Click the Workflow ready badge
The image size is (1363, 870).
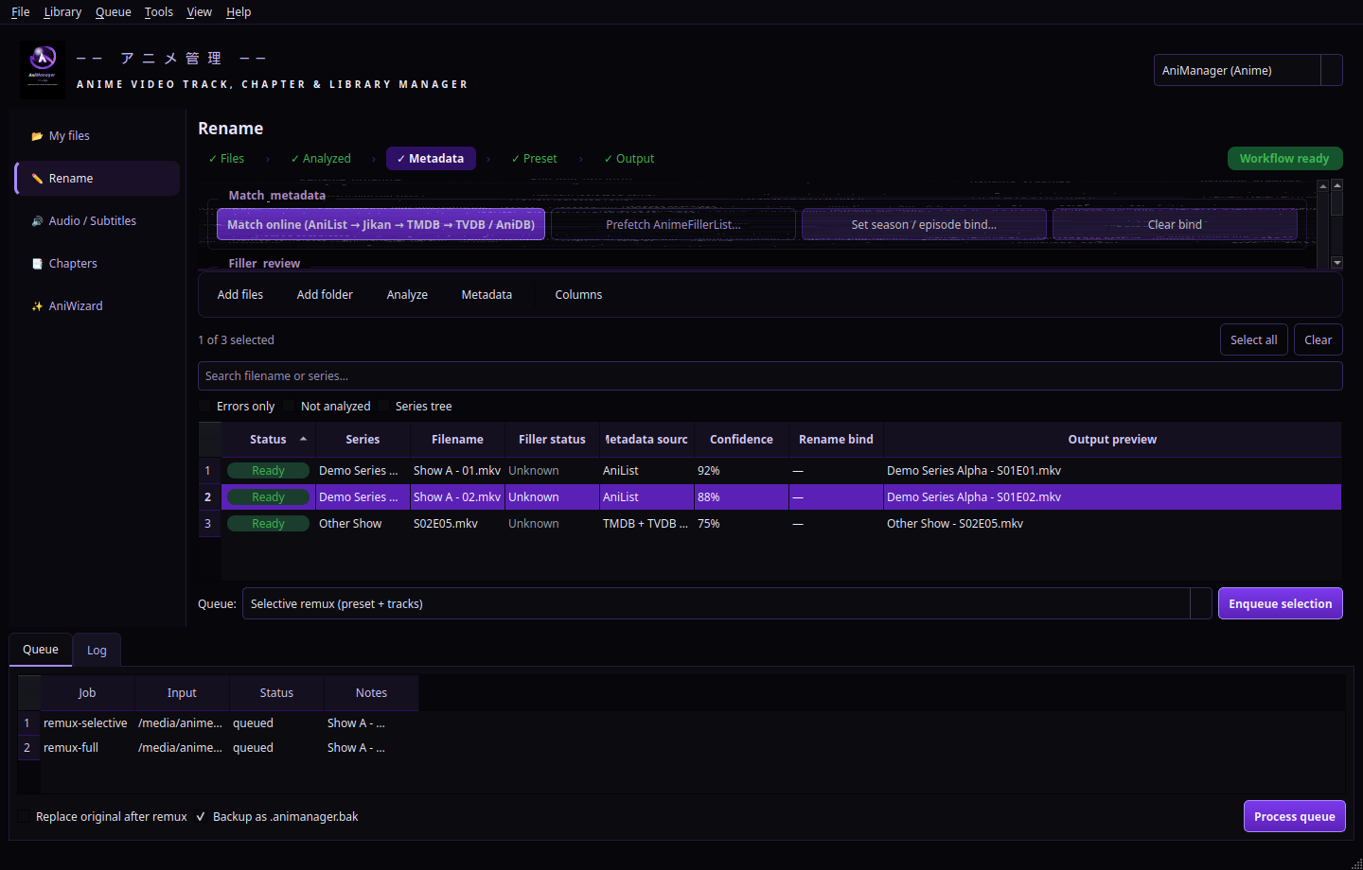(x=1284, y=159)
